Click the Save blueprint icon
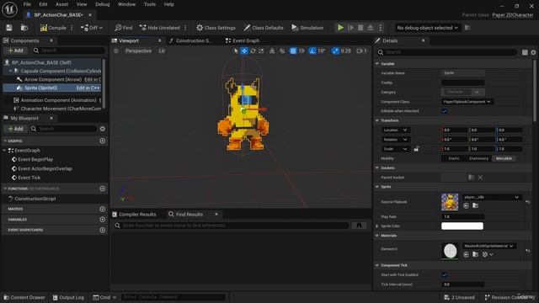Screen dimensions: 539x303 pos(9,28)
